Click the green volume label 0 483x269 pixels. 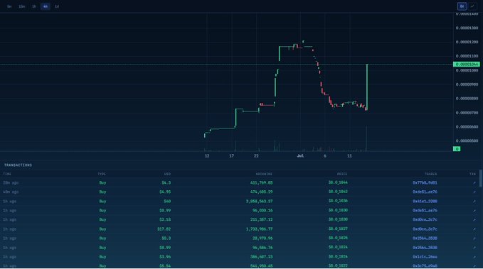(457, 149)
